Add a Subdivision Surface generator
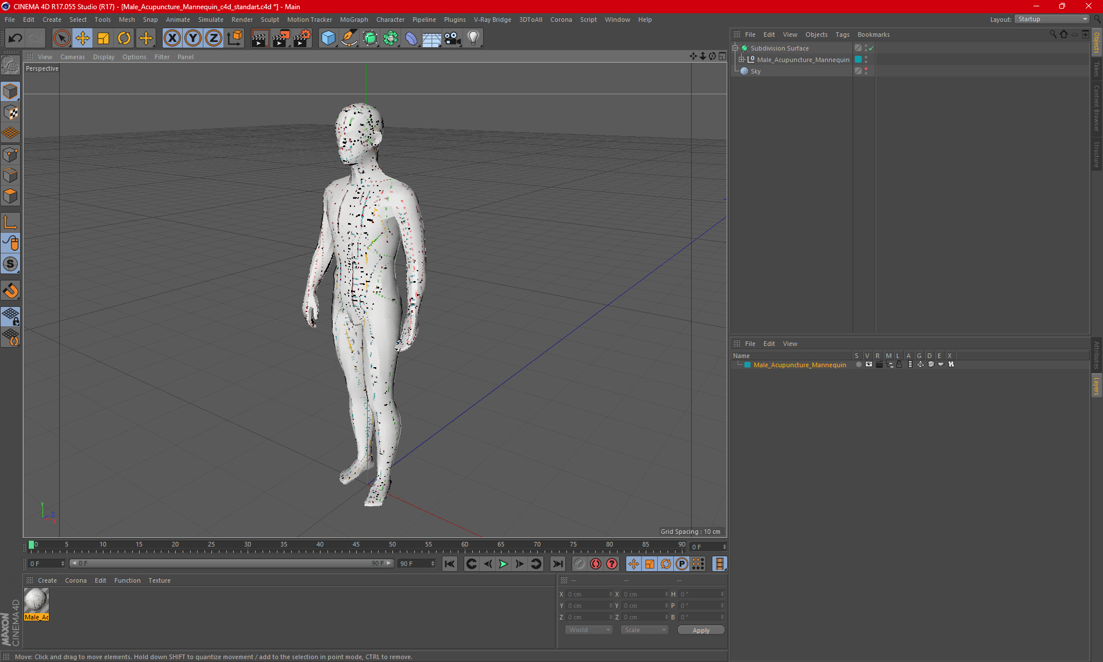1103x662 pixels. (370, 38)
